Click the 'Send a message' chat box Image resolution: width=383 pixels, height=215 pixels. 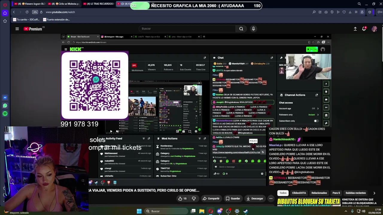point(239,167)
